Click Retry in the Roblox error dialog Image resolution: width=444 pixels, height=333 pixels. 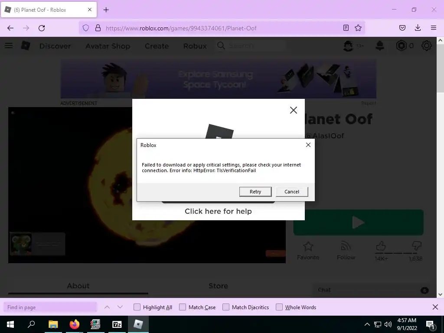point(255,192)
